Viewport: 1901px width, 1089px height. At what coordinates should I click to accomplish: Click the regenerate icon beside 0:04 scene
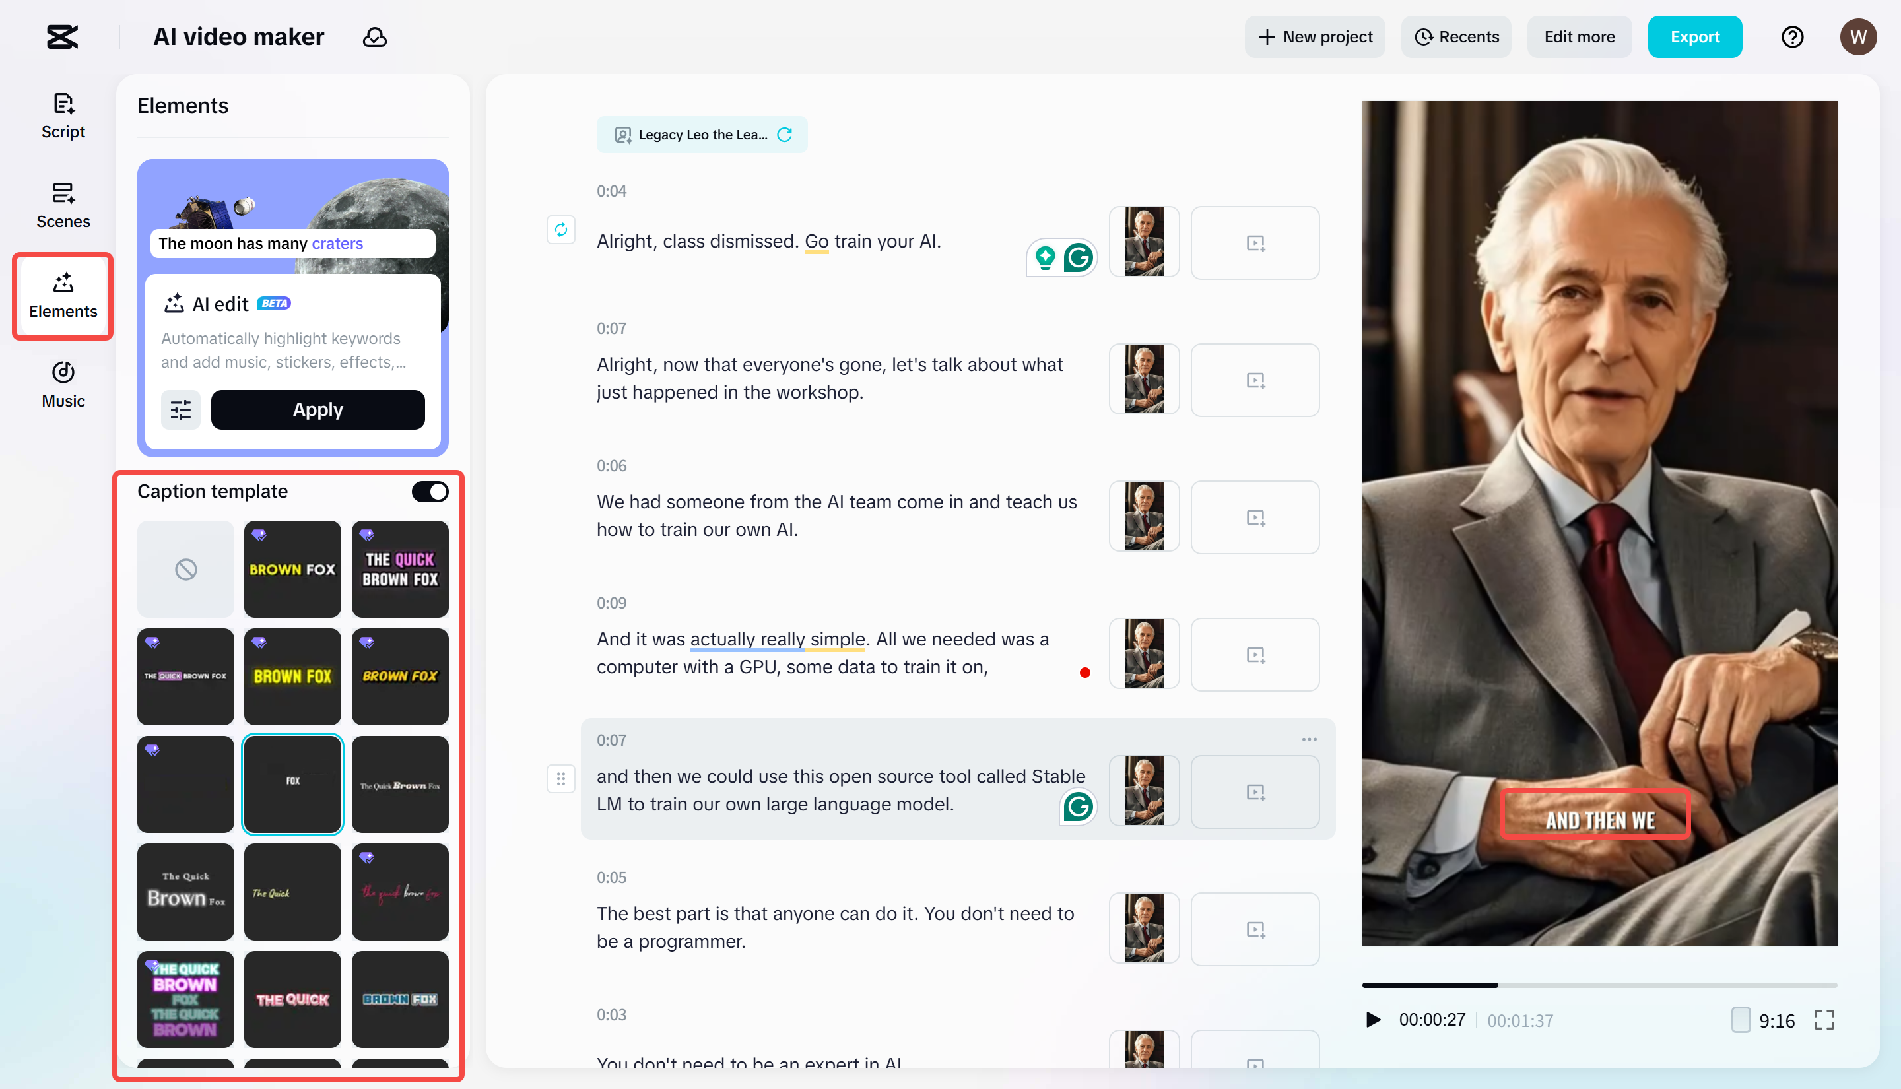click(561, 230)
